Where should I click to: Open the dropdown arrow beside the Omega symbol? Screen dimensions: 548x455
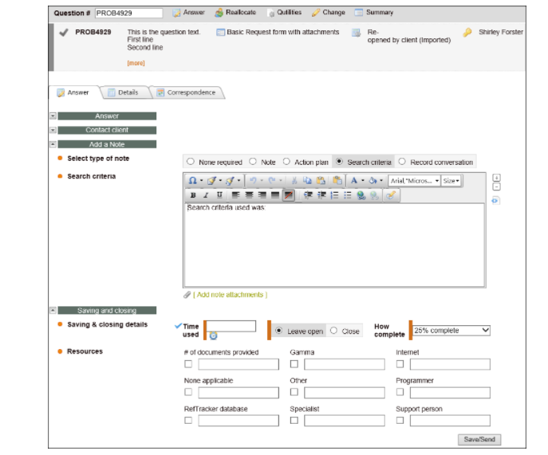201,181
